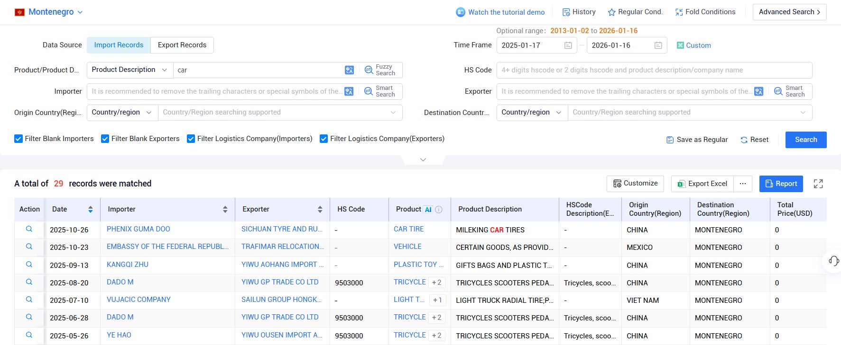Screen dimensions: 841x345
Task: Click the Importer input field
Action: [x=216, y=91]
